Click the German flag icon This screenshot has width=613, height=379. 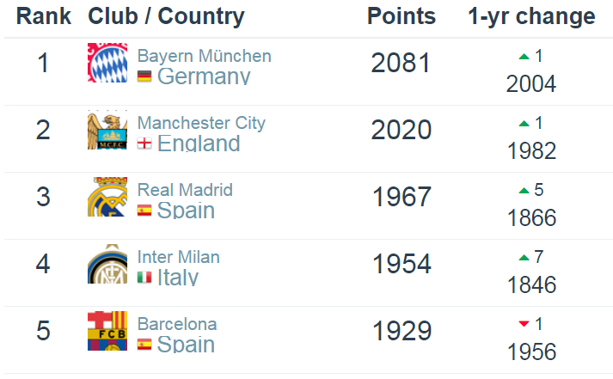pos(144,77)
